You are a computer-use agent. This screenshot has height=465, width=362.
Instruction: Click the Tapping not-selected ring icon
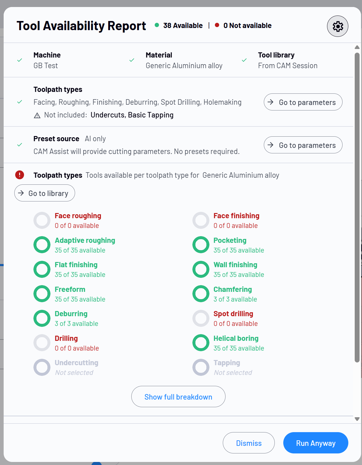(201, 367)
